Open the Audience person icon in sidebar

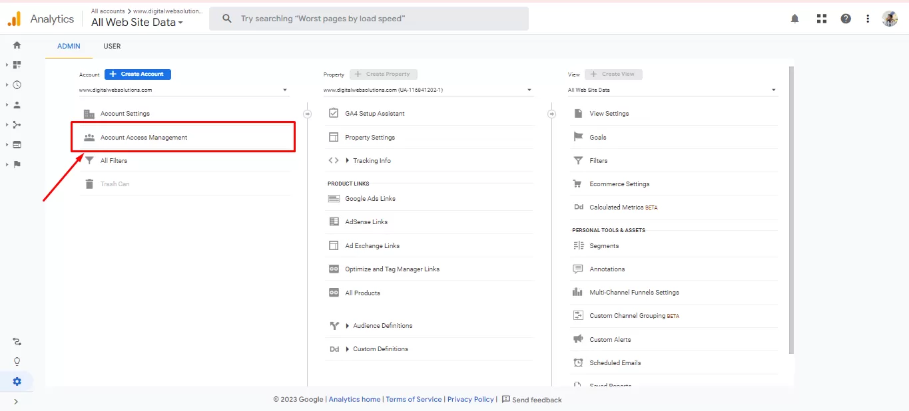click(17, 105)
